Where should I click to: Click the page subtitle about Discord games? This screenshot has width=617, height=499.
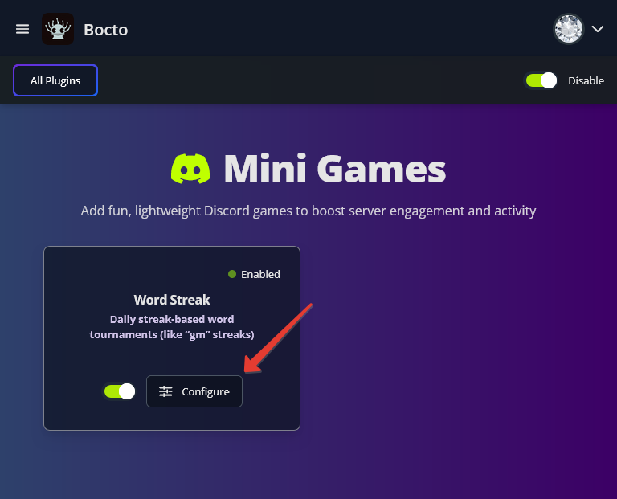coord(308,211)
